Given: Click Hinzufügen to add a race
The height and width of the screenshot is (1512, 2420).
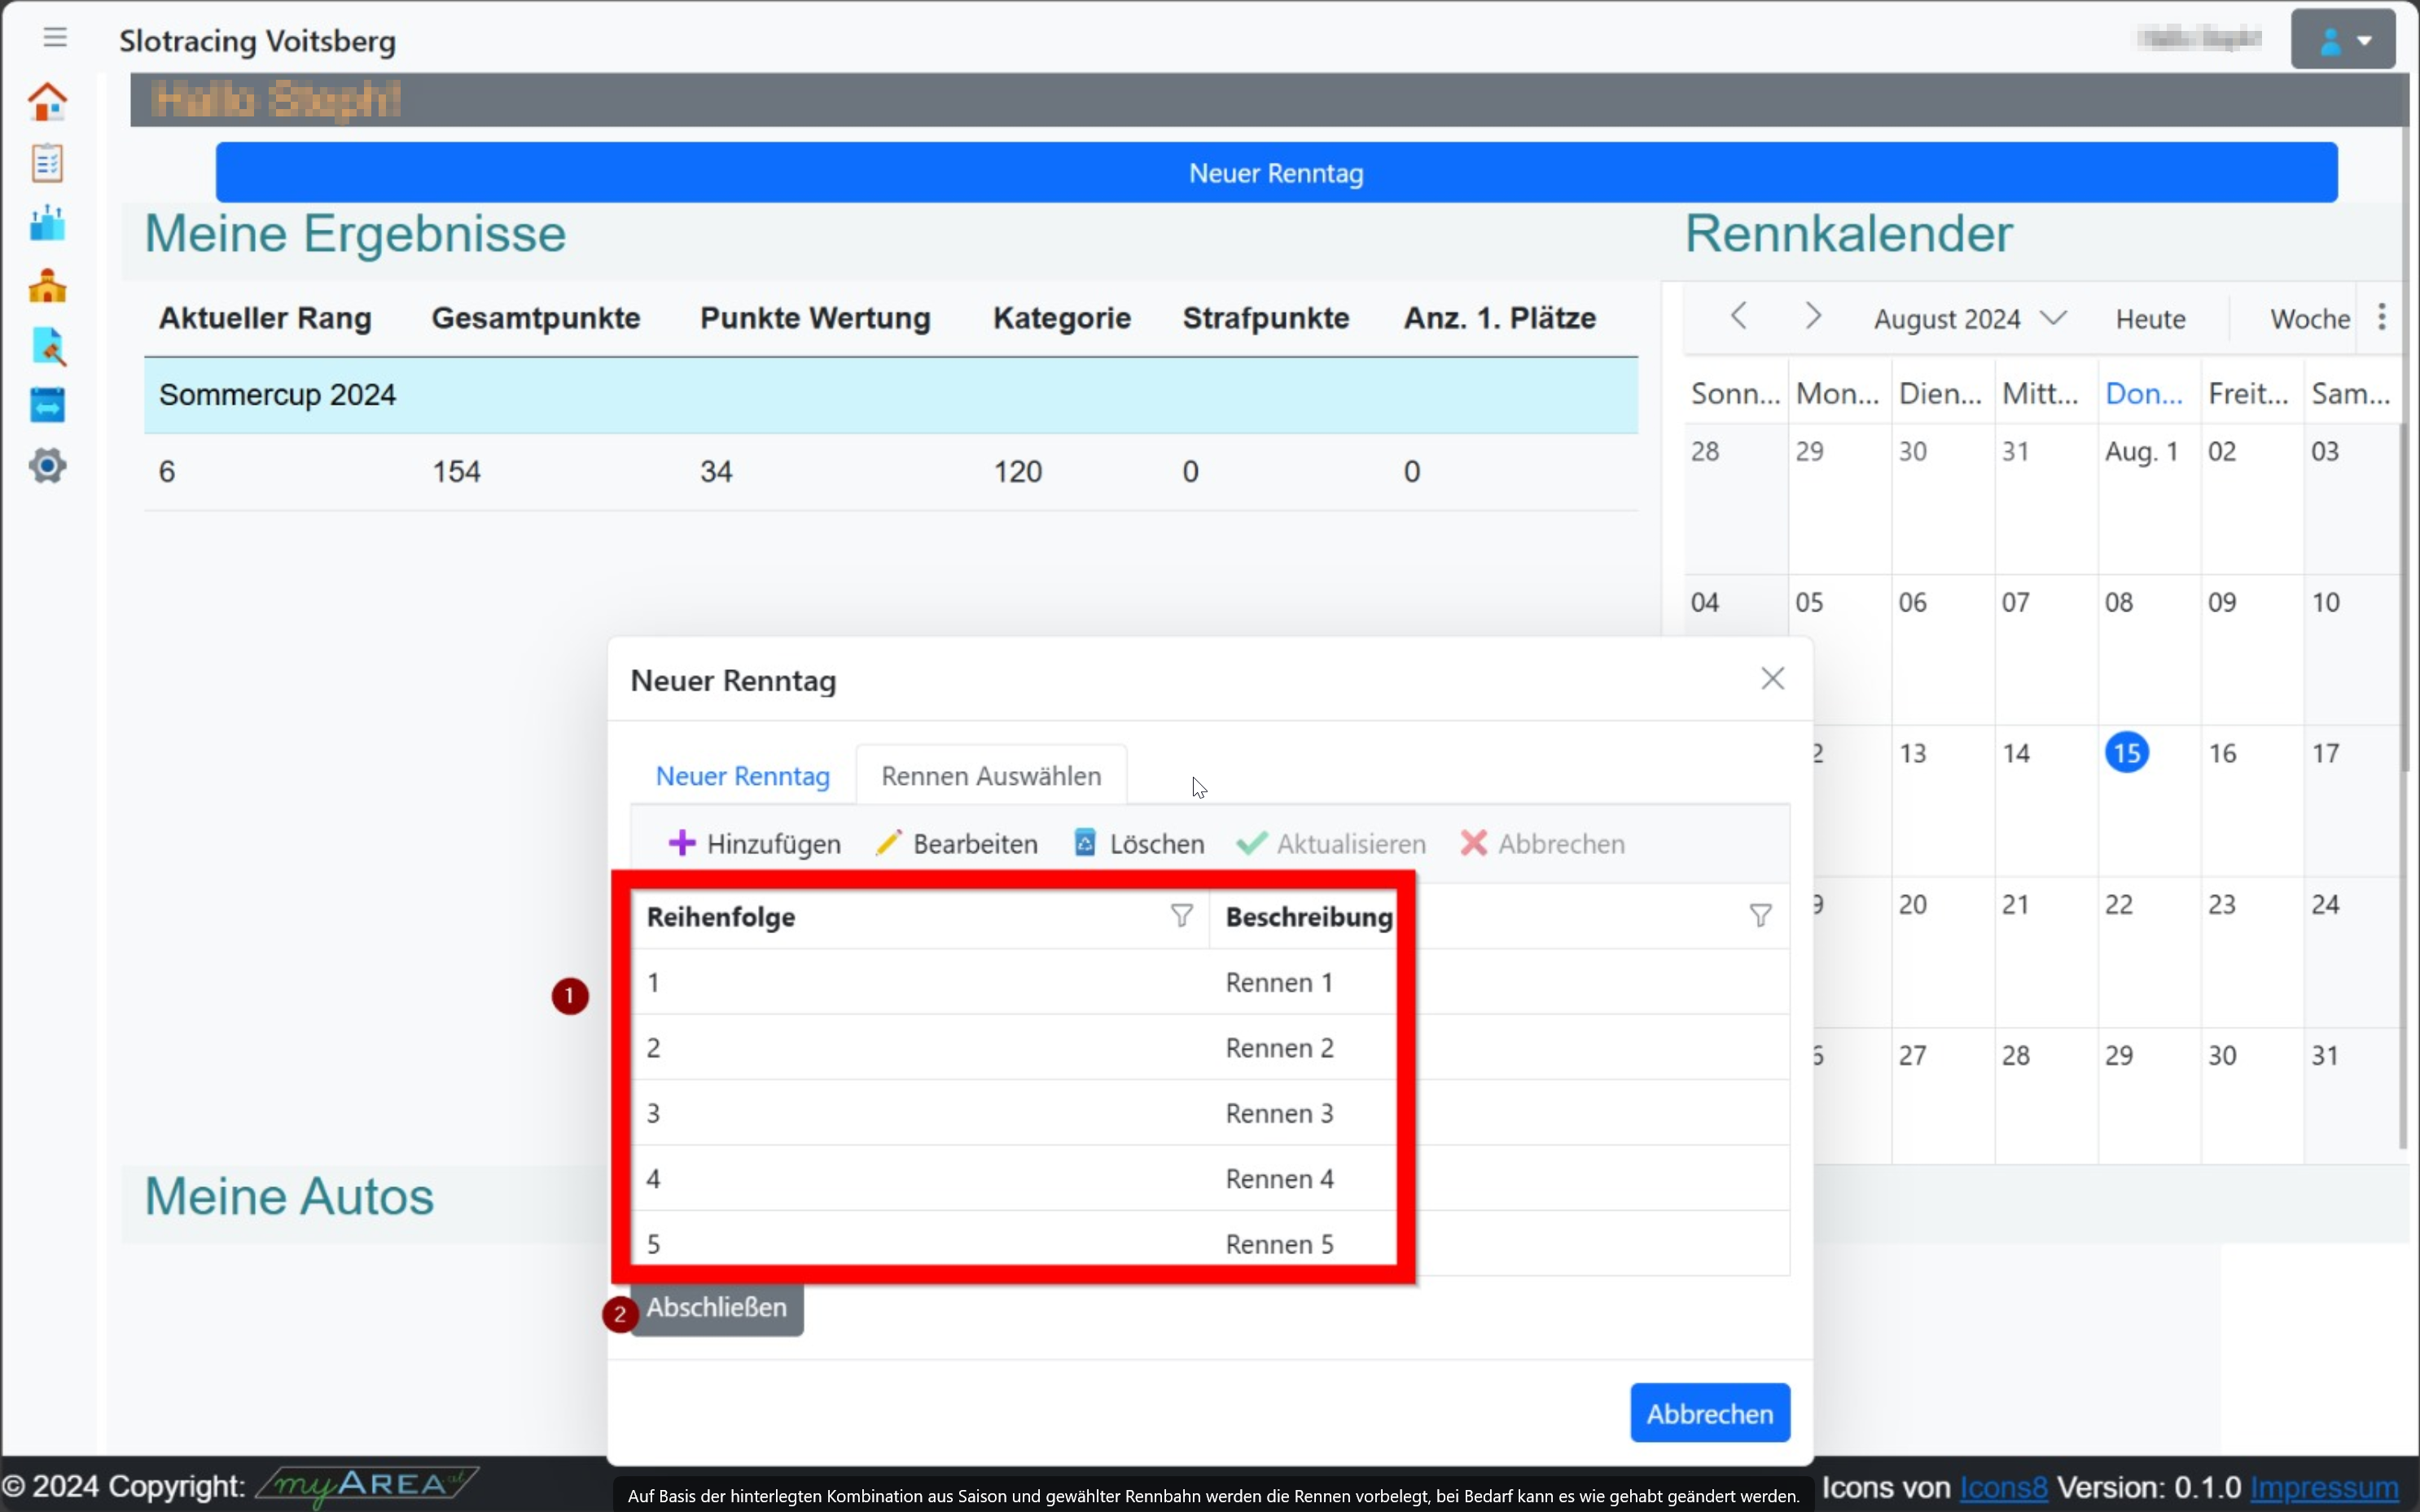Looking at the screenshot, I should (x=754, y=844).
